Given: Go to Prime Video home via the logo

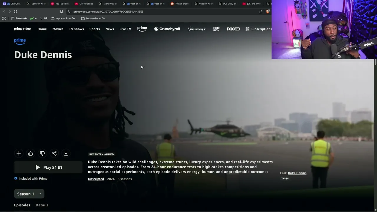Looking at the screenshot, I should [22, 29].
